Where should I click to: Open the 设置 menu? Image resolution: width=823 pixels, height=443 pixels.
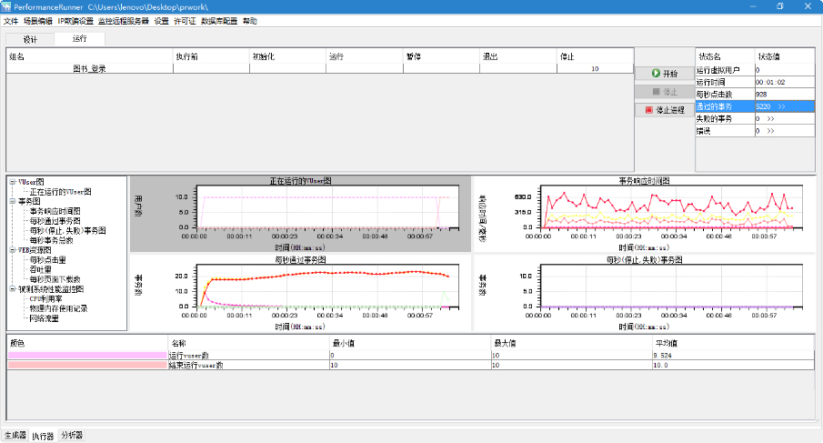click(x=161, y=21)
